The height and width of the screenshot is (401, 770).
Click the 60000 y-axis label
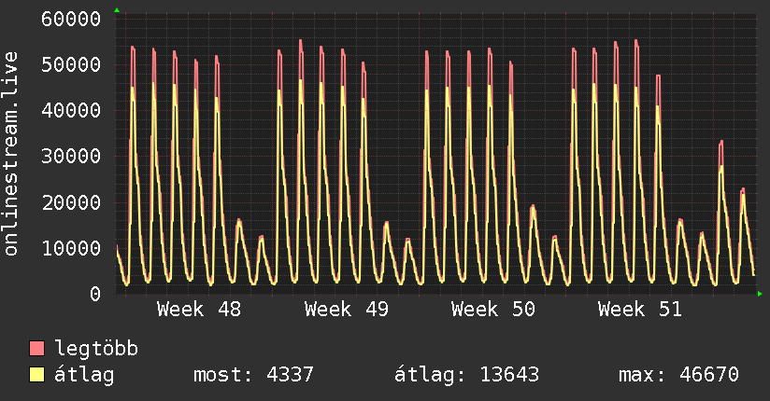tap(71, 20)
